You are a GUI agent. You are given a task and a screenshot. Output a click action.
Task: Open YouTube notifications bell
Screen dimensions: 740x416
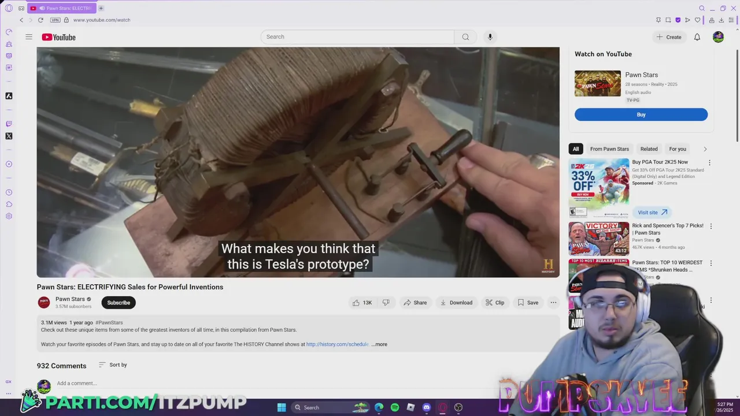coord(697,37)
